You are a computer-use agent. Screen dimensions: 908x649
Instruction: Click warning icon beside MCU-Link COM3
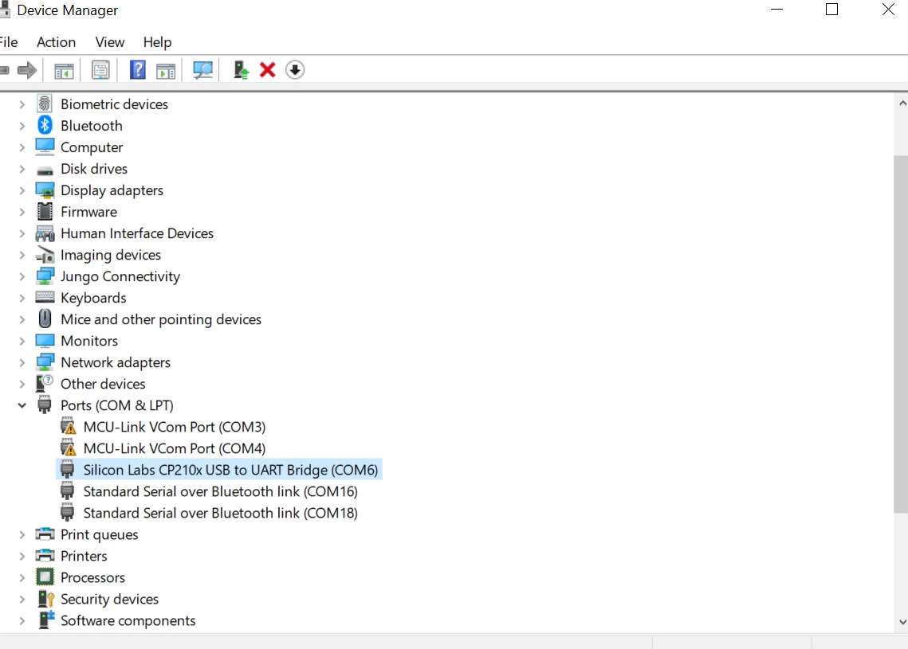point(68,427)
